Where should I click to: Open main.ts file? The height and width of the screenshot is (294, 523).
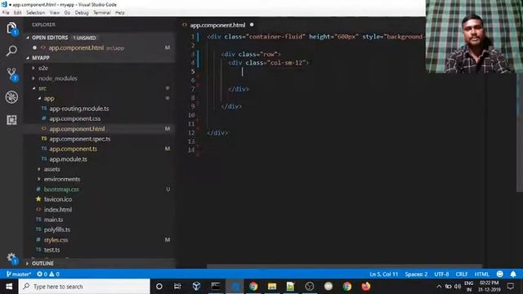click(x=53, y=220)
